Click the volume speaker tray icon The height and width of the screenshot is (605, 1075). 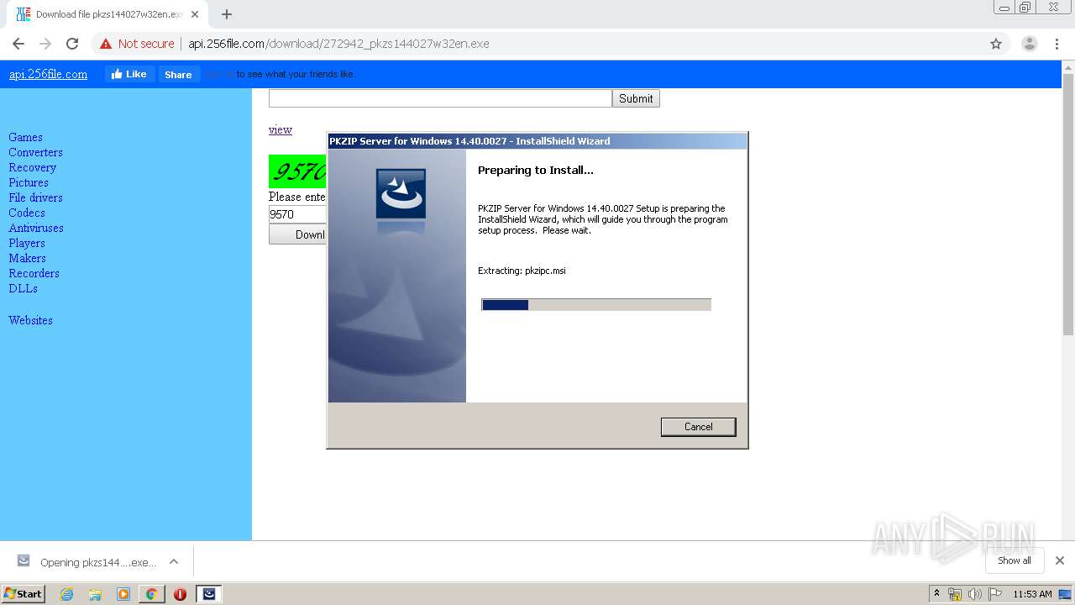974,594
